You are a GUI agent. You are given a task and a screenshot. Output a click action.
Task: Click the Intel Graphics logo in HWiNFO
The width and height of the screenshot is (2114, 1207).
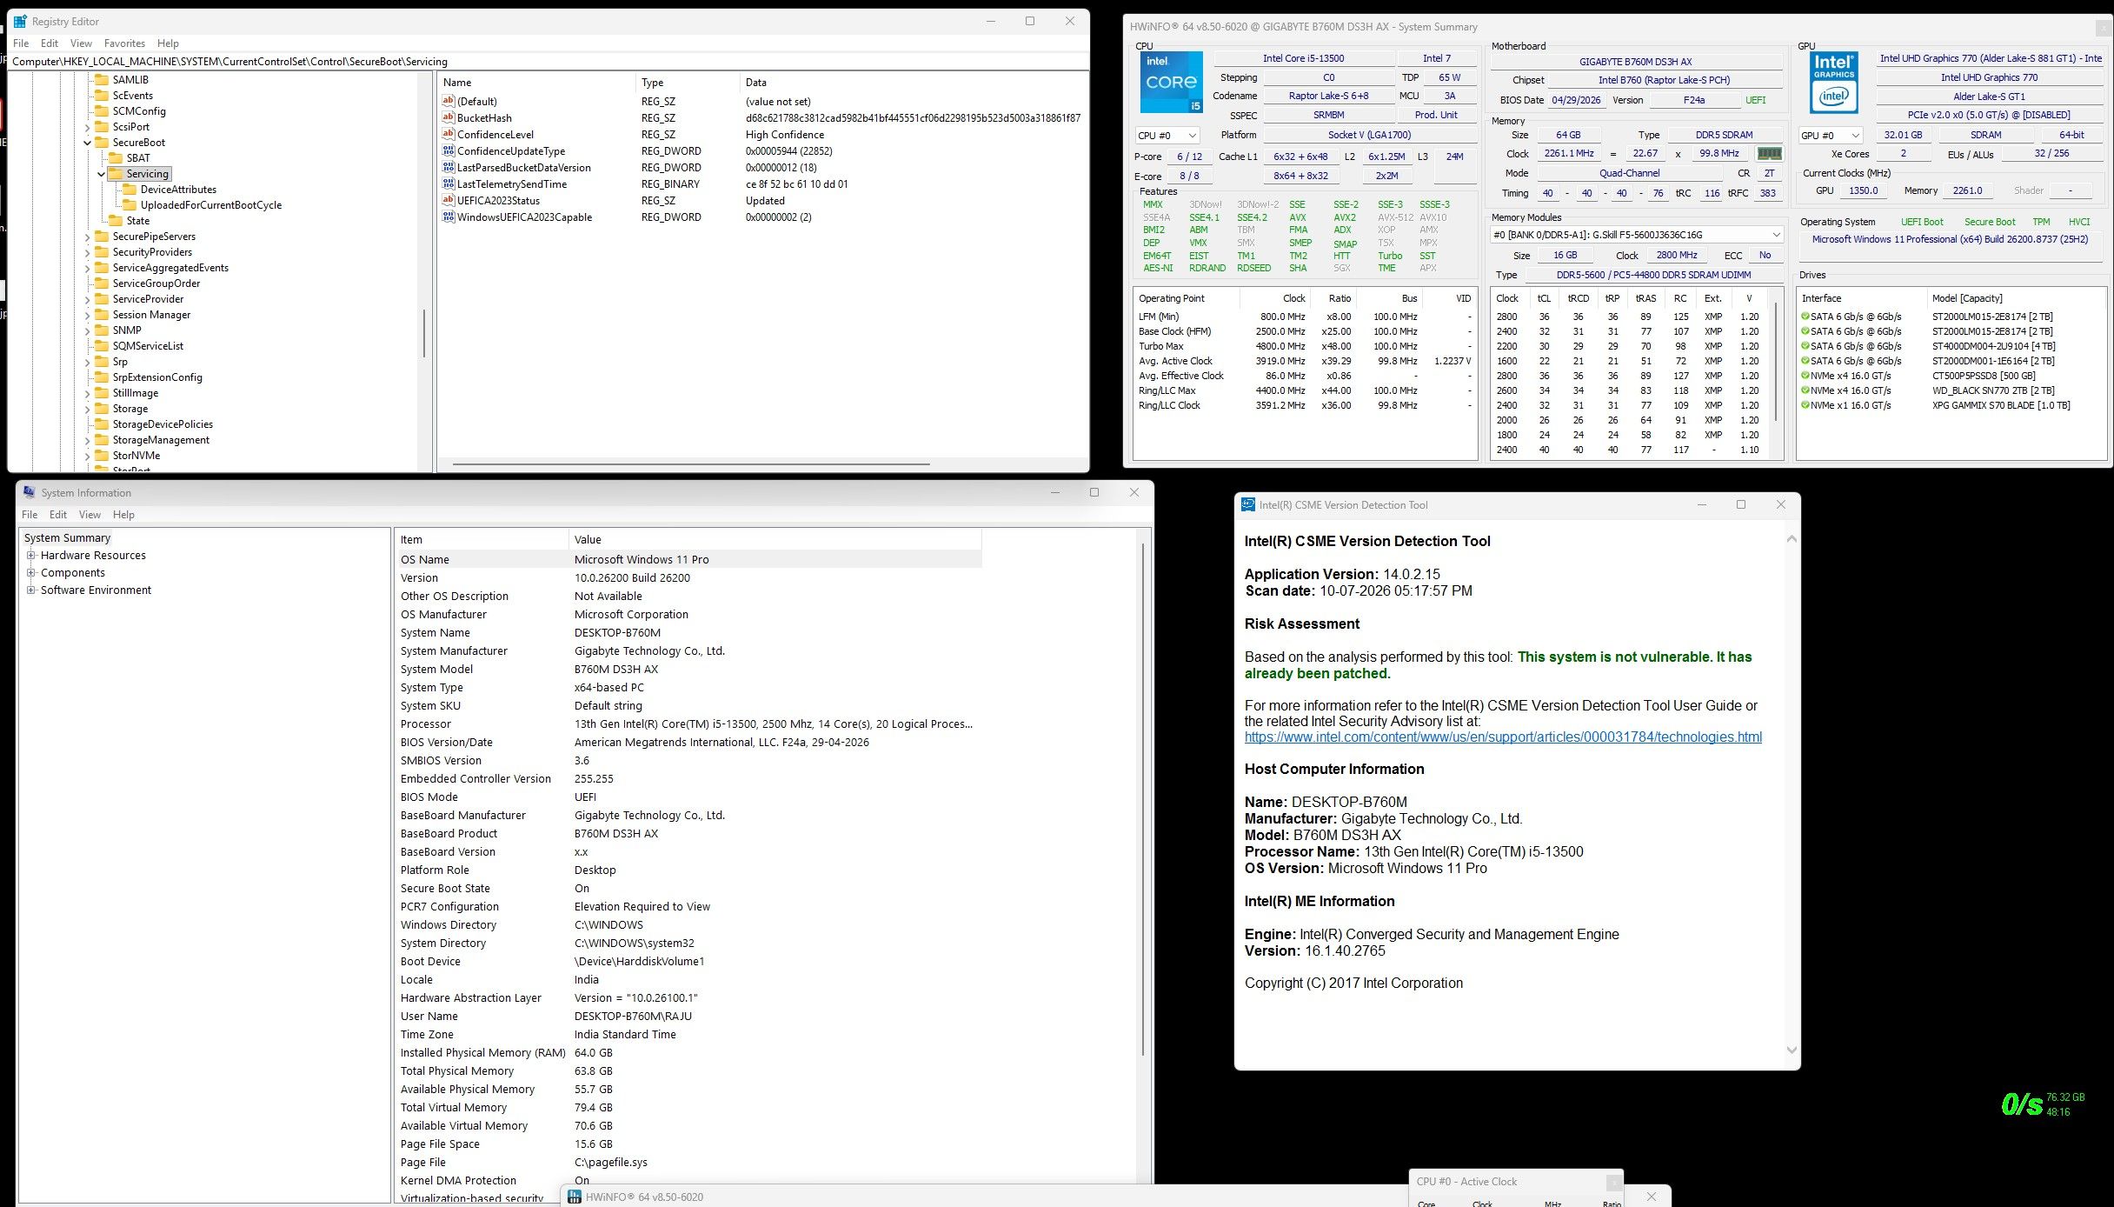pos(1834,83)
